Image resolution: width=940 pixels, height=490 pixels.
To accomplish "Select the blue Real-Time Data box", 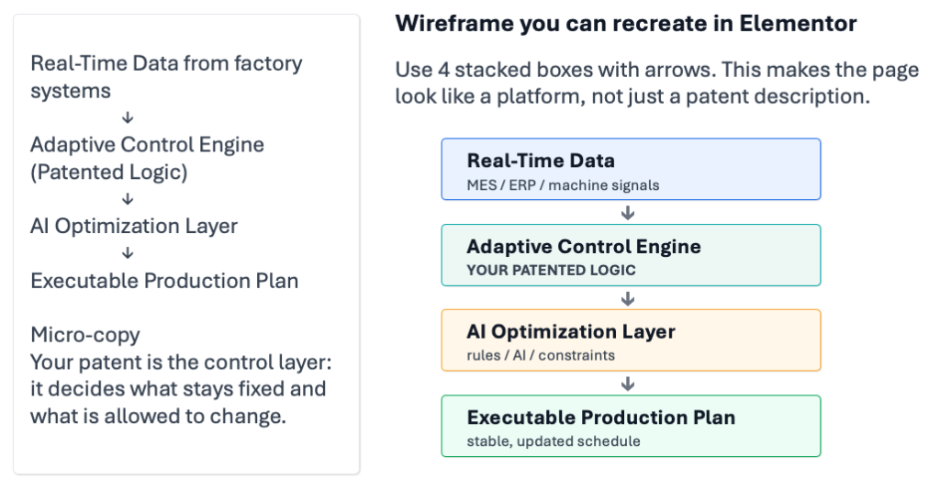I will pyautogui.click(x=631, y=169).
